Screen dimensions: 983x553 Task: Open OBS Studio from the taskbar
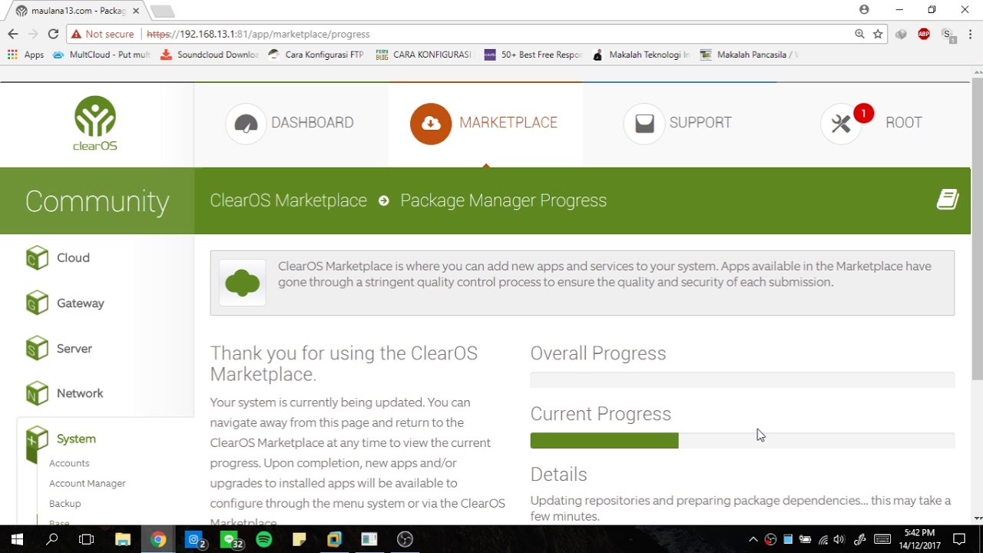tap(405, 539)
